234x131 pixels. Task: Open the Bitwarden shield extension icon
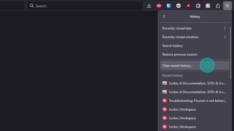tap(169, 6)
